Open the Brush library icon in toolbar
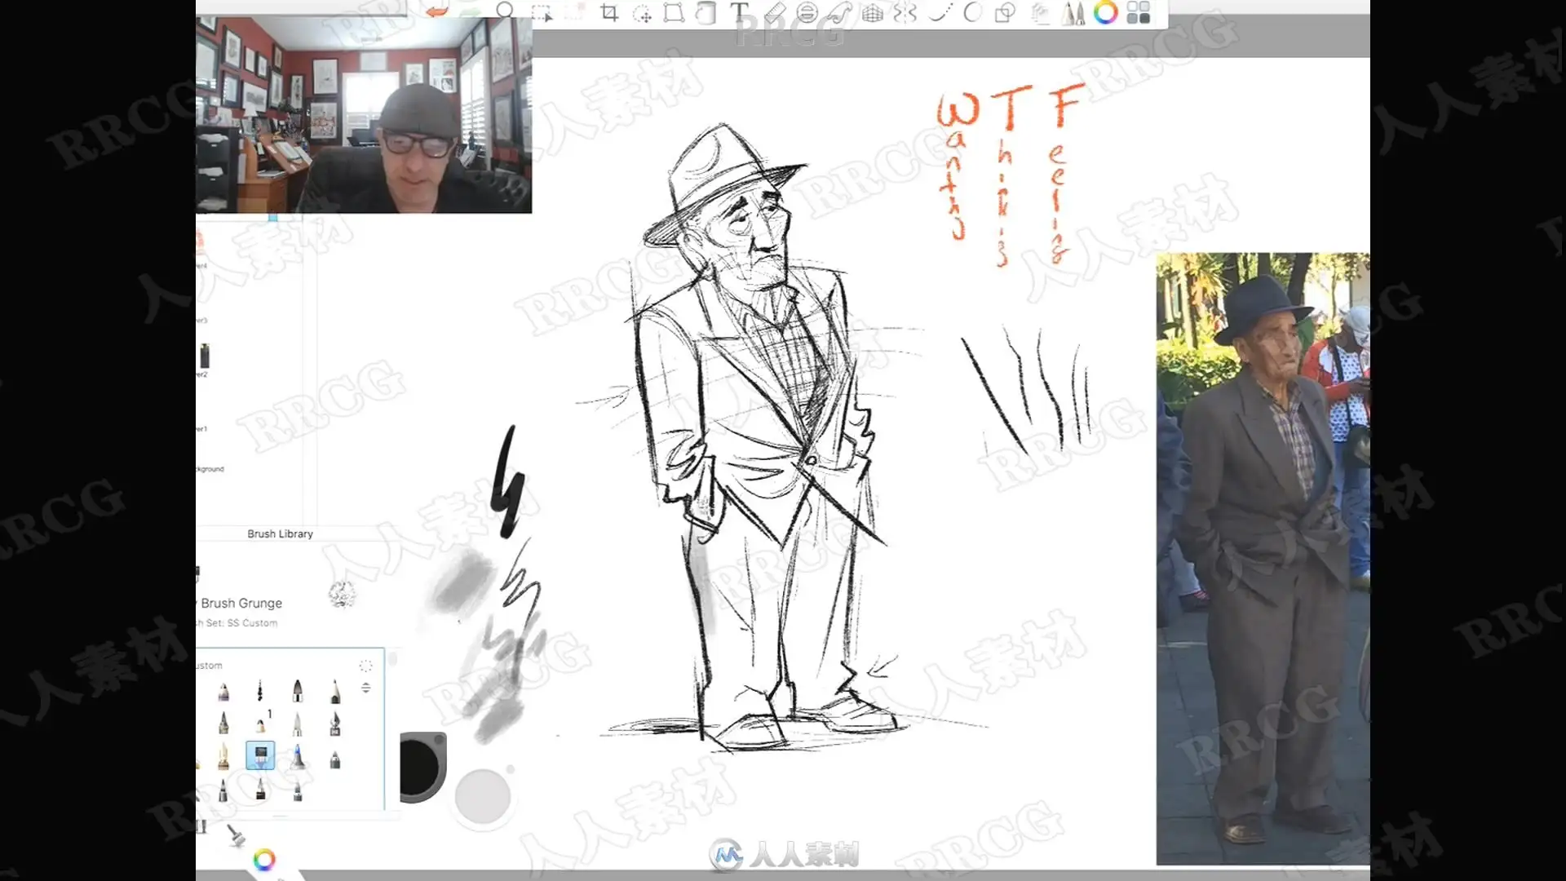 (1073, 13)
